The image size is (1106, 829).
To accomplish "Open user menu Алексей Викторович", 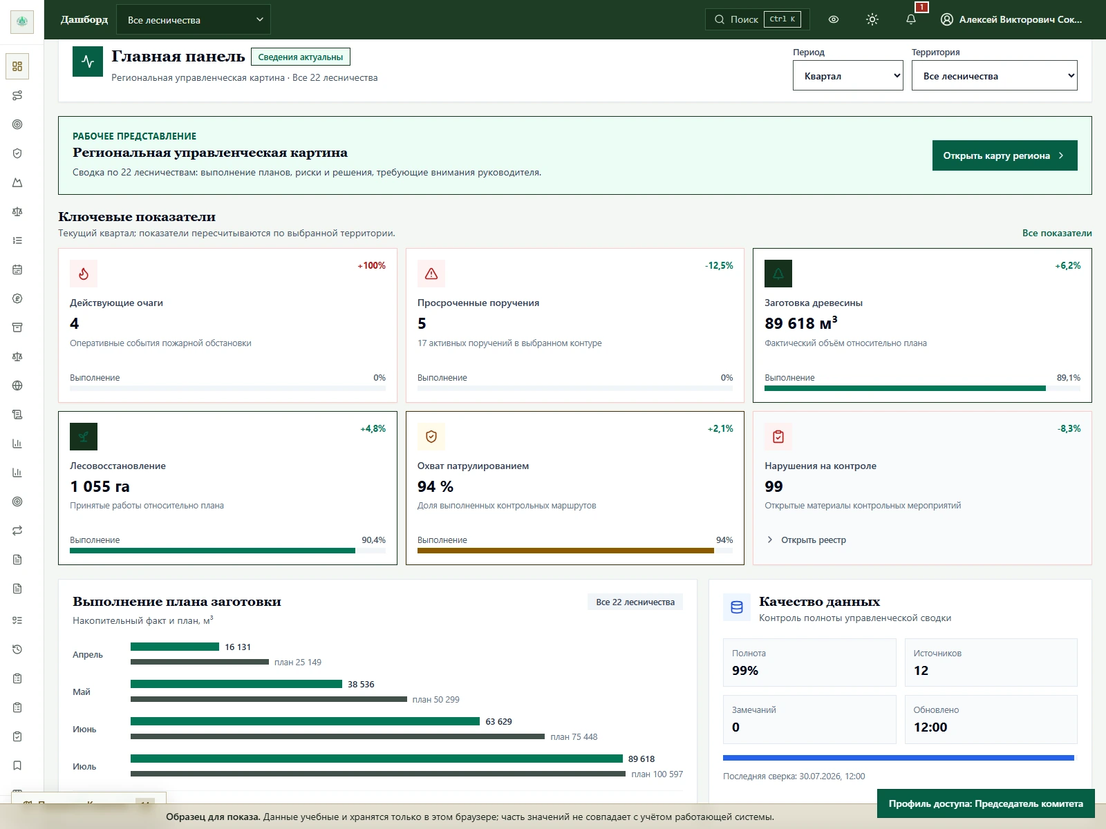I will pos(1011,19).
